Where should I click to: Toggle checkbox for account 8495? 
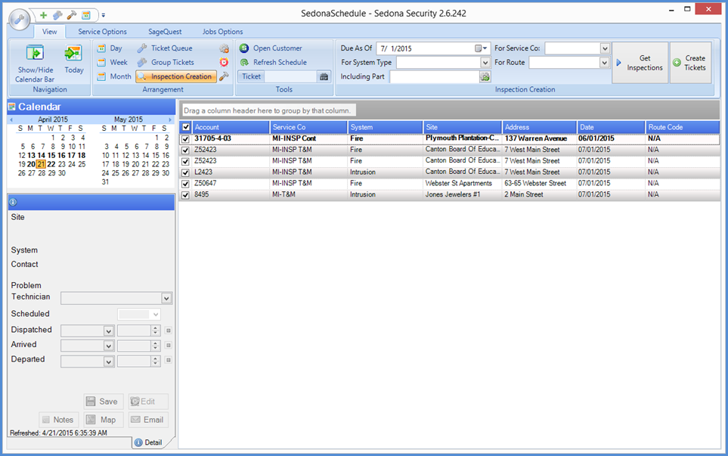[186, 195]
